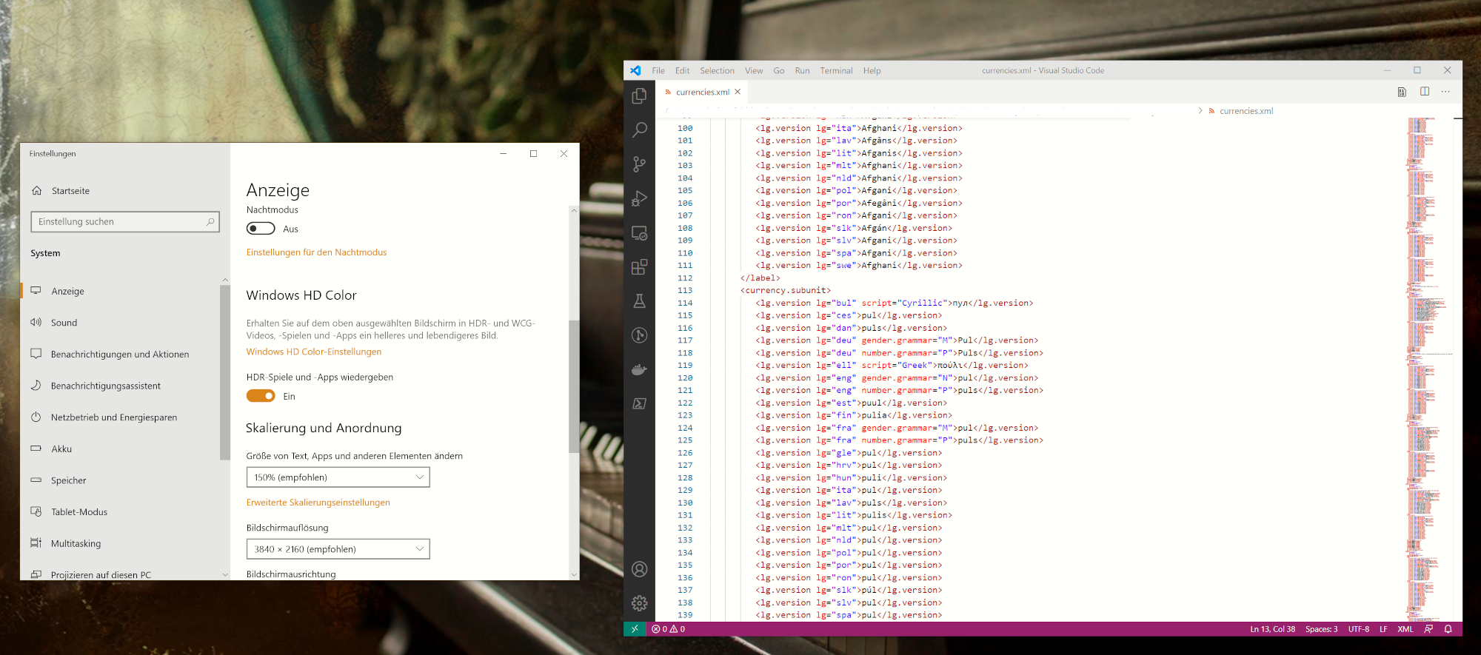The image size is (1481, 655).
Task: Click the search magnifier in Einstellung suchen
Action: click(x=210, y=221)
